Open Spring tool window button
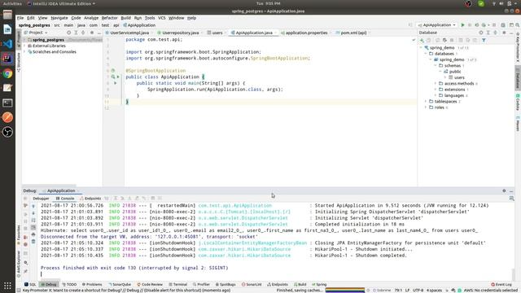The height and width of the screenshot is (293, 521). pos(319,284)
